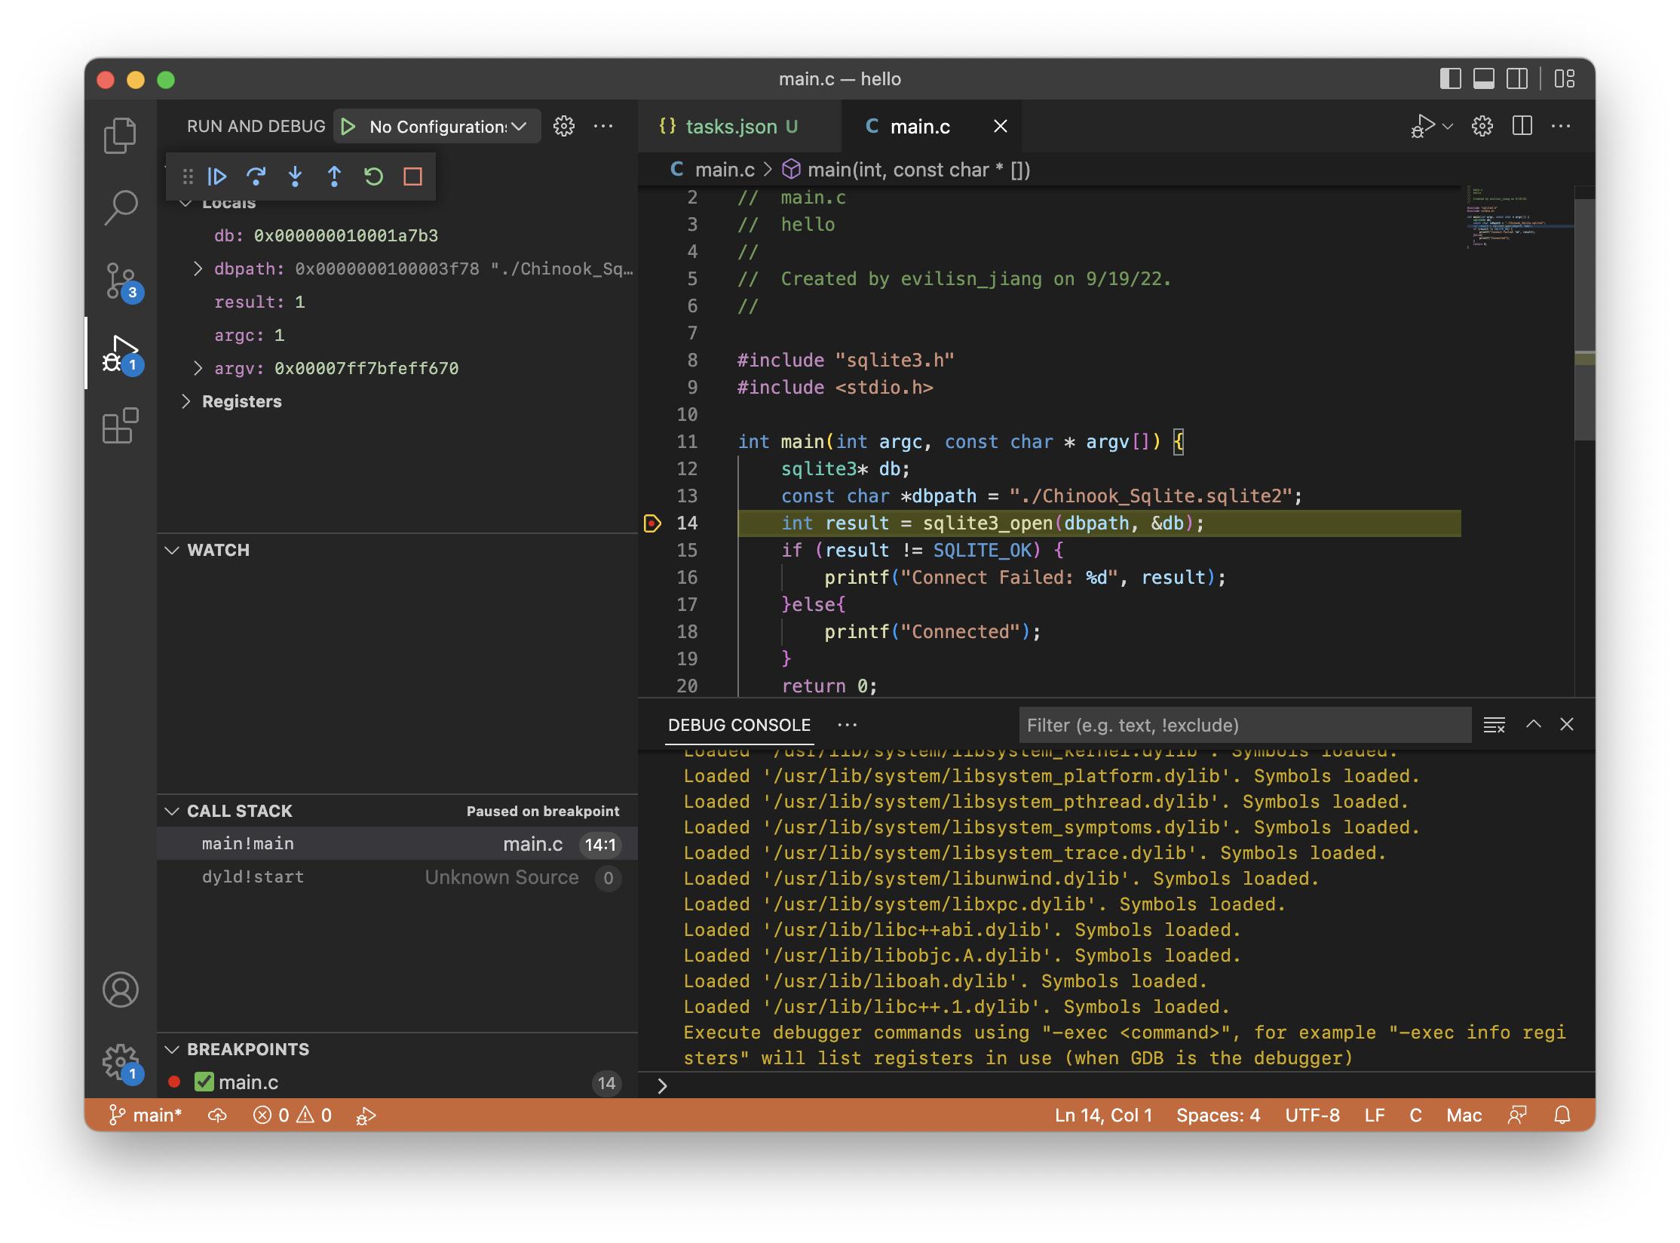
Task: Toggle secondary side bar layout icon
Action: point(1517,79)
